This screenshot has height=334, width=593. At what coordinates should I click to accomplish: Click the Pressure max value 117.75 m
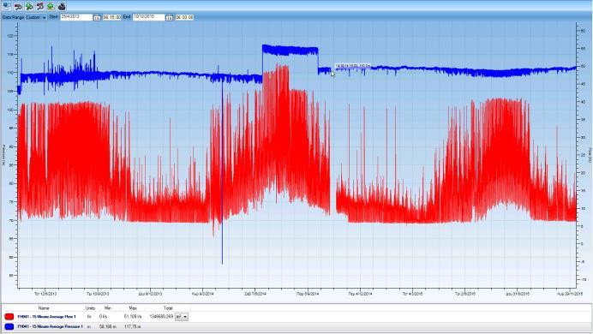[x=132, y=326]
